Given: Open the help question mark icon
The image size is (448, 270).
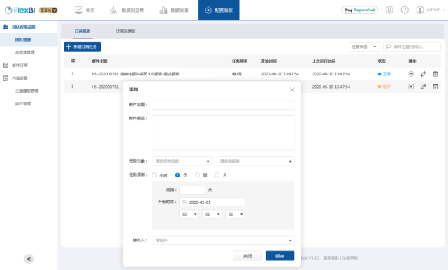Looking at the screenshot, I should click(x=405, y=10).
